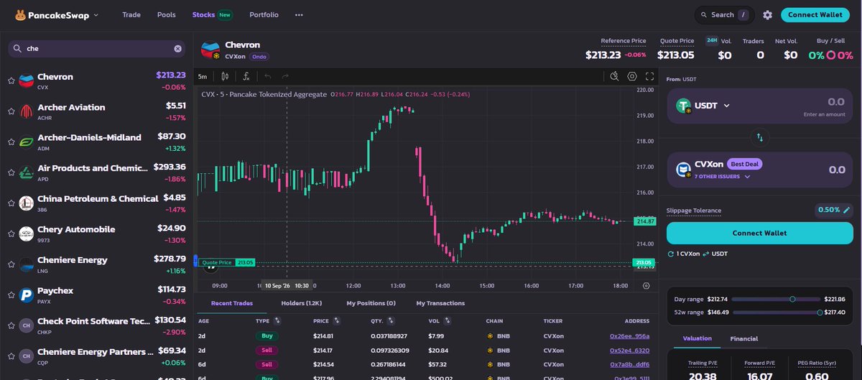862x380 pixels.
Task: Toggle the star for Air Products and Chemicals
Action: (x=11, y=173)
